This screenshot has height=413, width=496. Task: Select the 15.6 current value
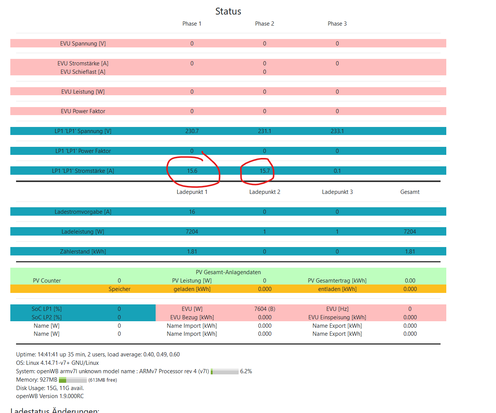(192, 171)
